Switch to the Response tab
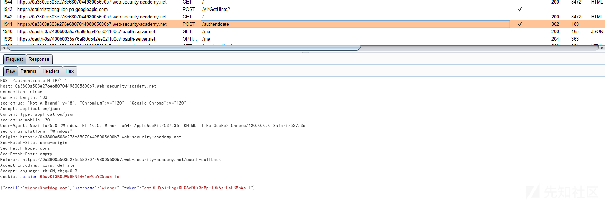 pyautogui.click(x=39, y=59)
